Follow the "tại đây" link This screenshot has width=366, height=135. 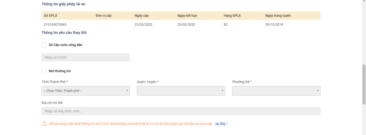[x=220, y=124]
